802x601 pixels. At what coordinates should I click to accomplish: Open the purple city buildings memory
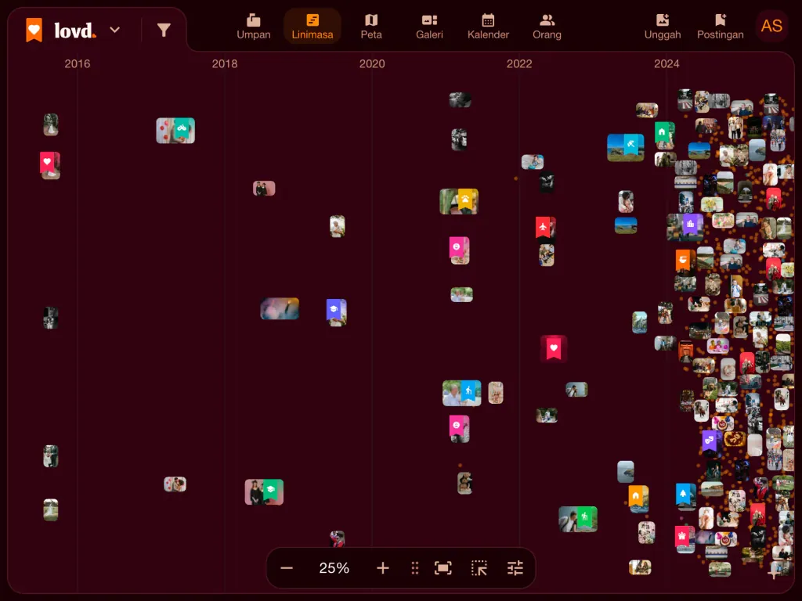point(685,227)
